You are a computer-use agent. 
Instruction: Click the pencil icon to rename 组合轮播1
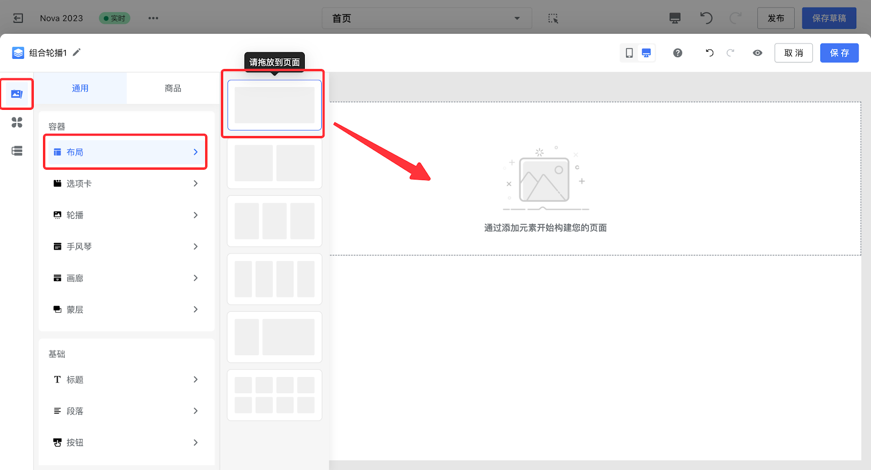pos(77,52)
